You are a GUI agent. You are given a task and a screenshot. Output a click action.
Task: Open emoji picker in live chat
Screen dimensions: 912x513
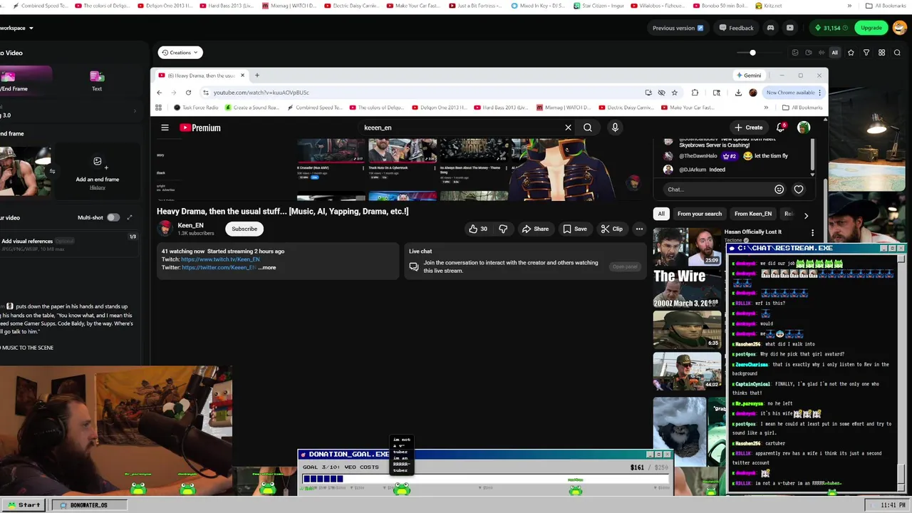point(779,190)
